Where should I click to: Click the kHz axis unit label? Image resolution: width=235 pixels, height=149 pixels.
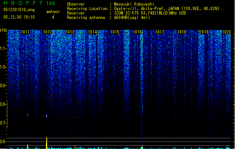3,30
